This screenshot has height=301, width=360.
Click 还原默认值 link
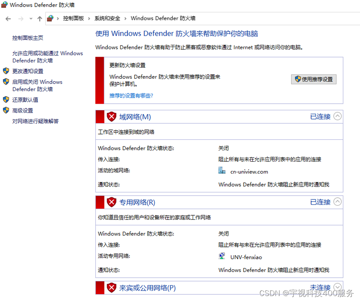(x=25, y=100)
